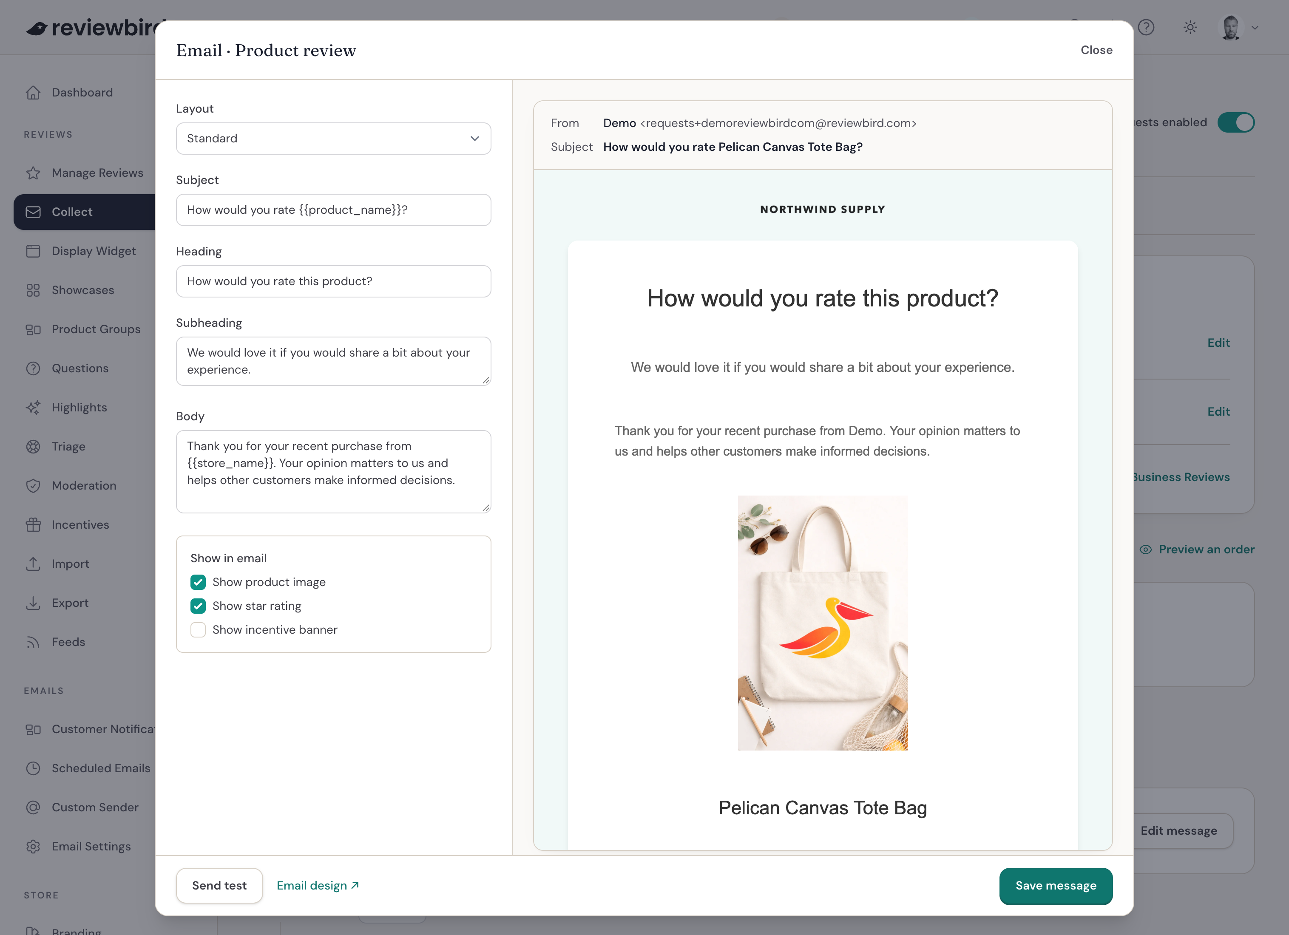Click the Save message button
Viewport: 1289px width, 935px height.
1056,886
